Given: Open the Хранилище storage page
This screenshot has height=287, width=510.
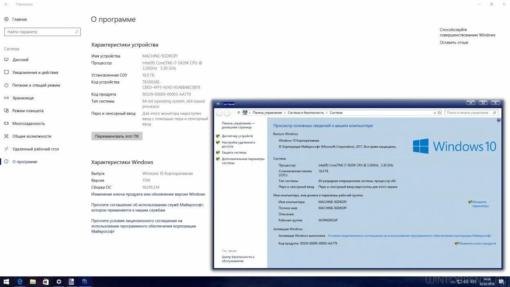Looking at the screenshot, I should 19,98.
